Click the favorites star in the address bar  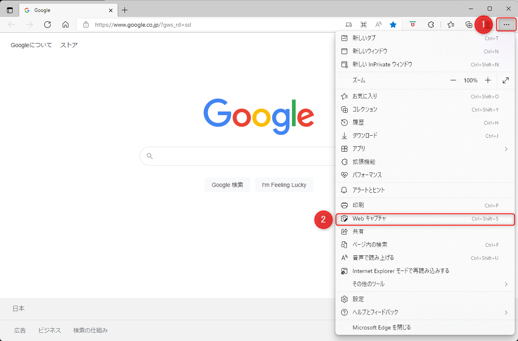click(393, 25)
